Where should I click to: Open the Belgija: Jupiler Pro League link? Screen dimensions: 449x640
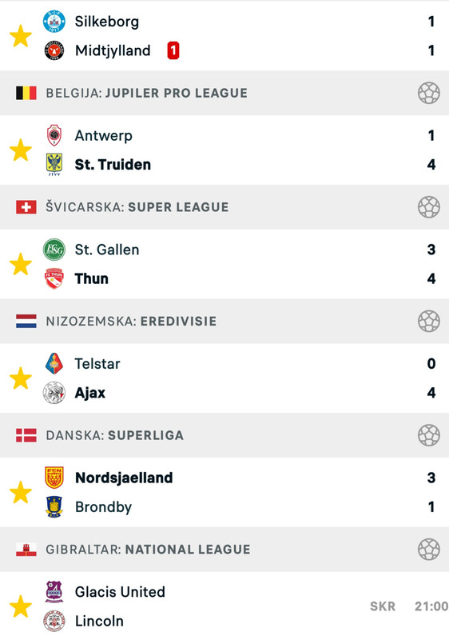146,93
